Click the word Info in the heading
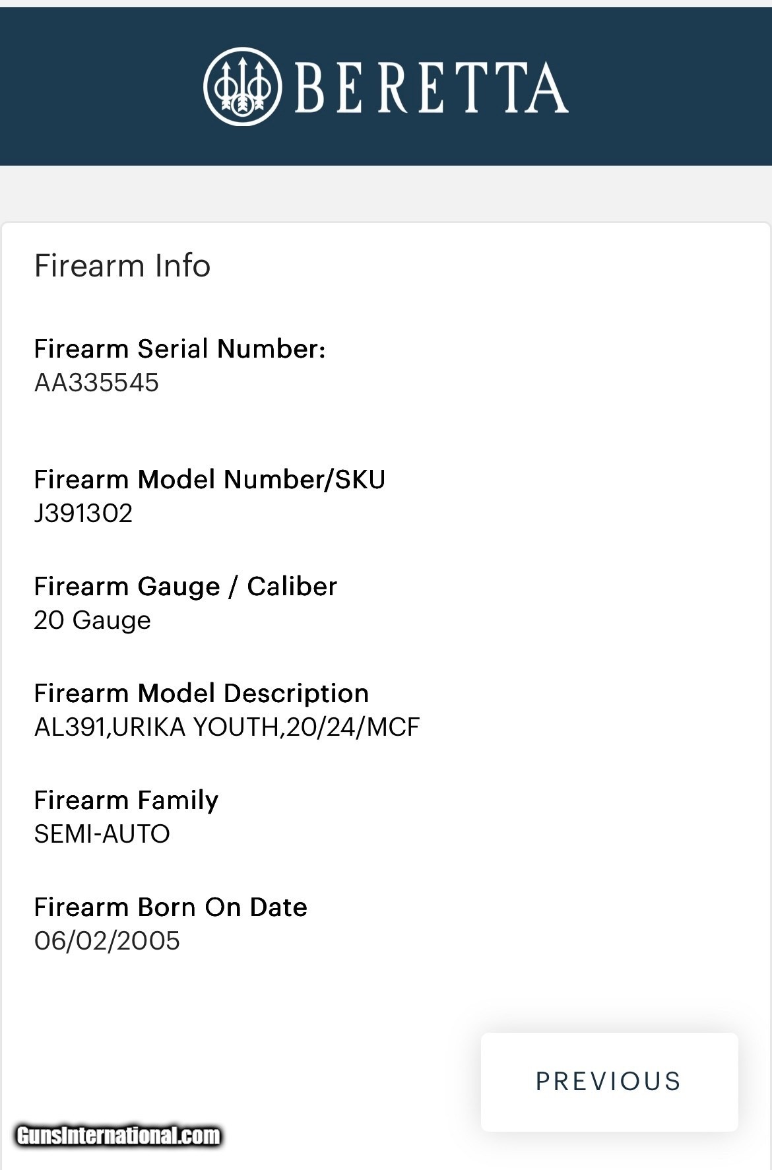Viewport: 772px width, 1170px height. [x=182, y=266]
